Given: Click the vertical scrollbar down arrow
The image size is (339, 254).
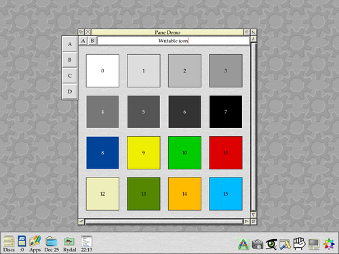Looking at the screenshot, I should [254, 215].
